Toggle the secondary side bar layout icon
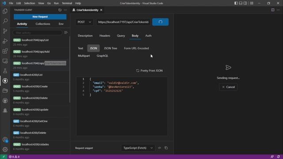 [245, 3]
